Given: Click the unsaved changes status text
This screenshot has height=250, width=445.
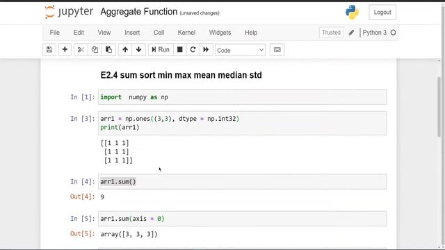Looking at the screenshot, I should click(200, 13).
